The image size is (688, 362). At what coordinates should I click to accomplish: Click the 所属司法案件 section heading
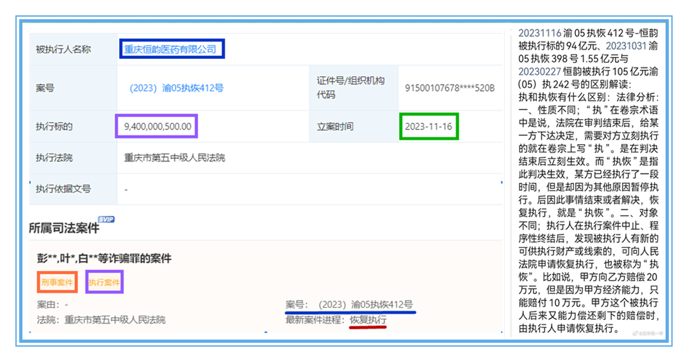[64, 228]
